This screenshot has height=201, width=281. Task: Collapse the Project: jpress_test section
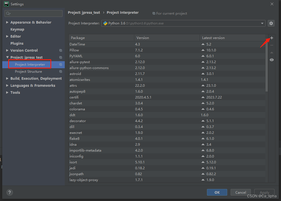[7, 57]
